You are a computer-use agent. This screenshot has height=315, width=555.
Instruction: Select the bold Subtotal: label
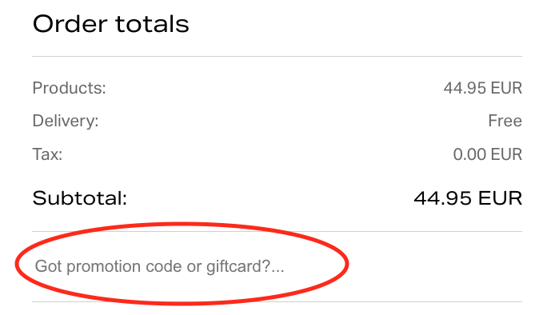[x=80, y=197]
